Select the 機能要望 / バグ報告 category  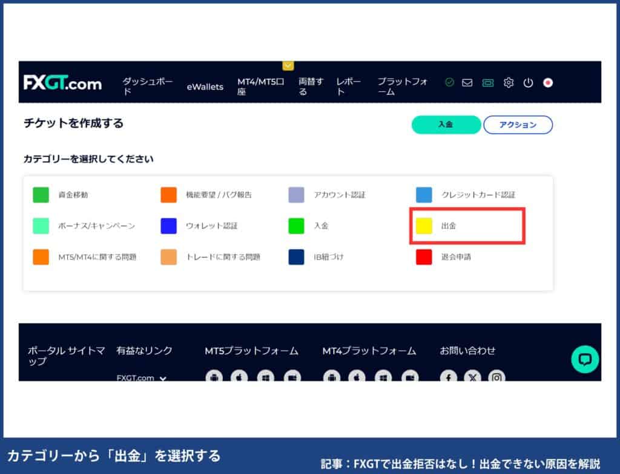pos(206,195)
